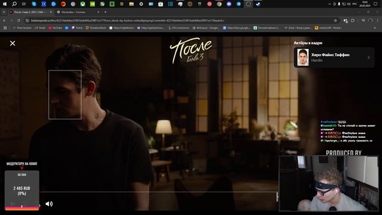The height and width of the screenshot is (215, 382).
Task: Open system tray volume icon
Action: 349,4
